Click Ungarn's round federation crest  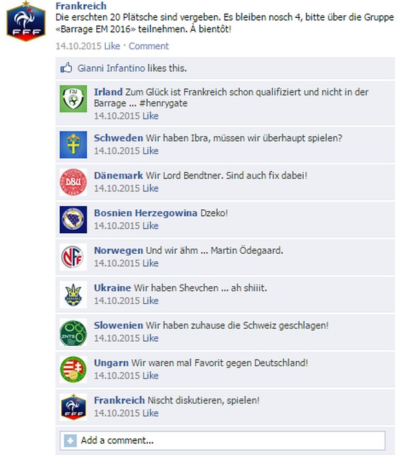[74, 369]
